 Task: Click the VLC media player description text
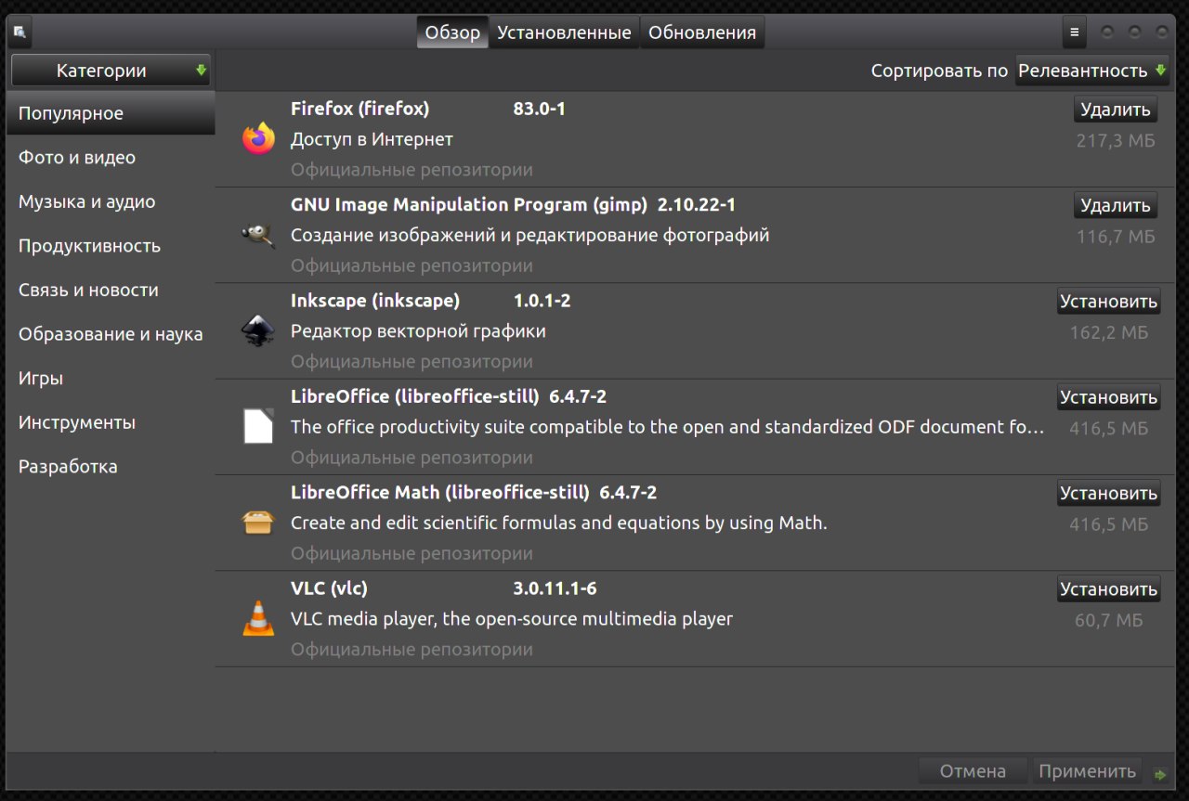512,618
